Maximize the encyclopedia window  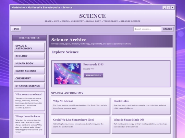[x=168, y=7]
